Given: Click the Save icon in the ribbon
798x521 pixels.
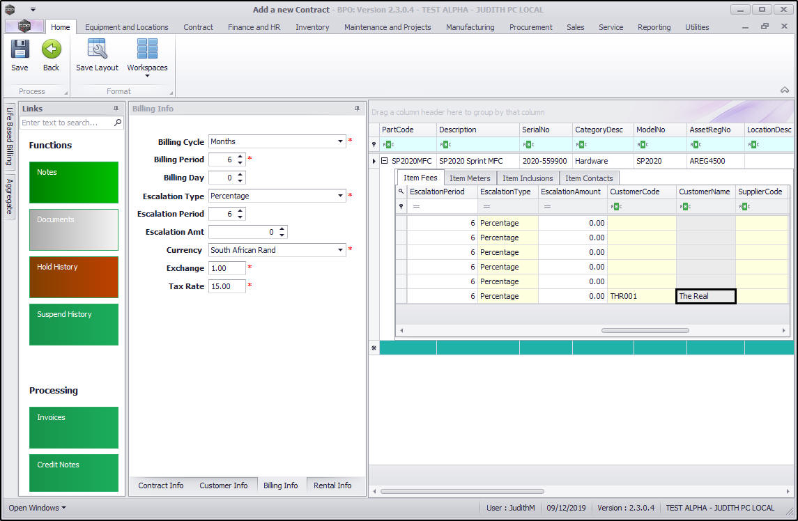Looking at the screenshot, I should 20,50.
